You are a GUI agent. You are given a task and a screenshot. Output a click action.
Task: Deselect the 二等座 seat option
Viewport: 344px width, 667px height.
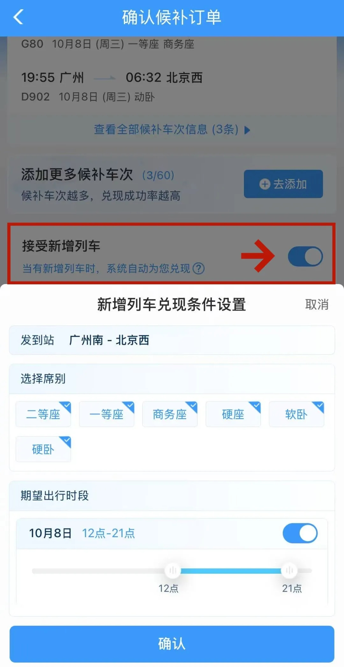(43, 414)
